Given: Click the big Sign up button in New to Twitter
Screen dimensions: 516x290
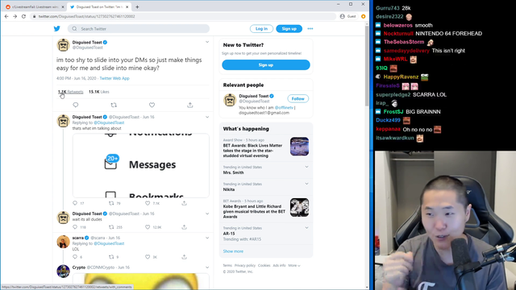Looking at the screenshot, I should click(266, 64).
